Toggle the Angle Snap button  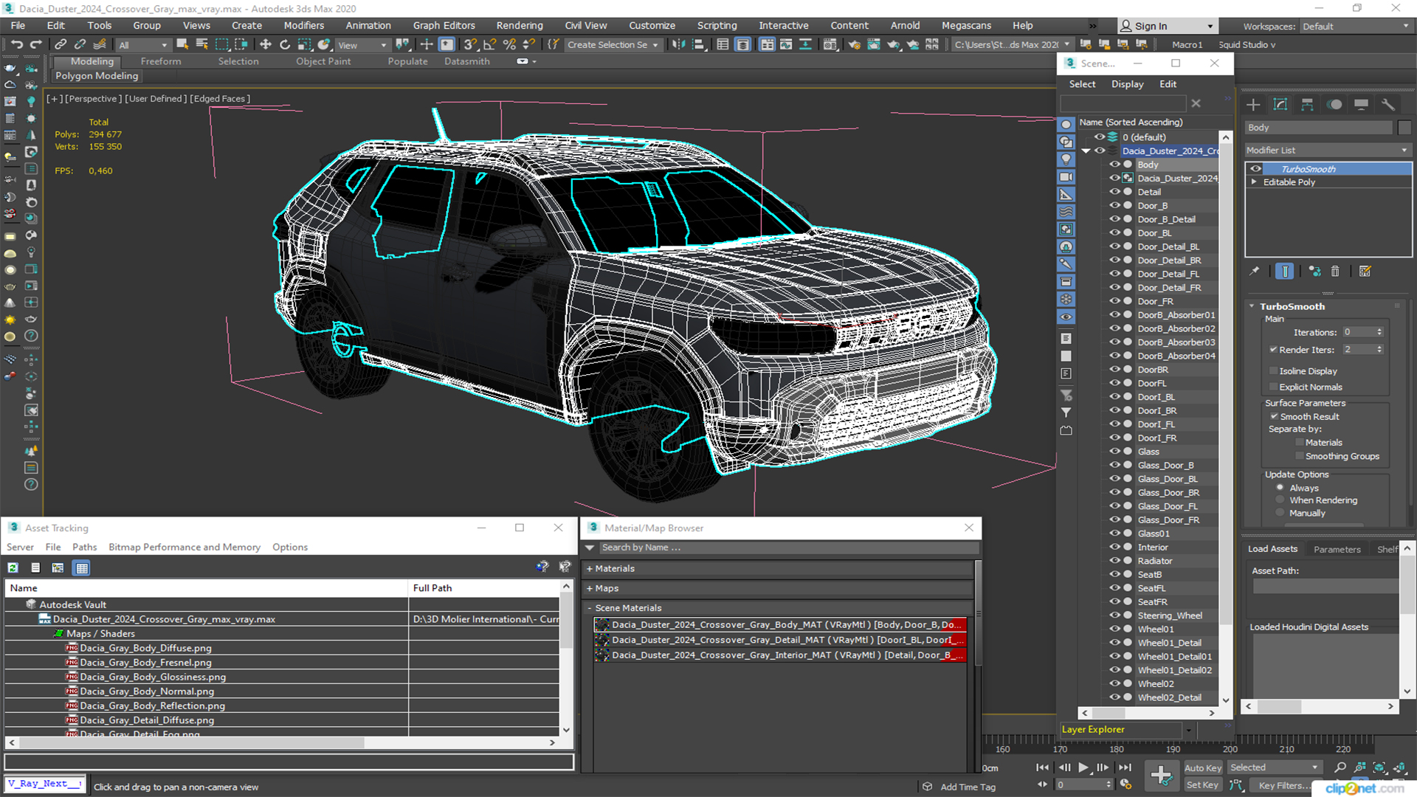[x=489, y=44]
